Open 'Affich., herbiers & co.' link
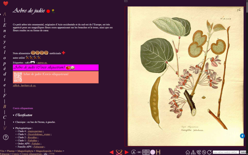Viewport: 248px width, 155px height. pyautogui.click(x=24, y=86)
